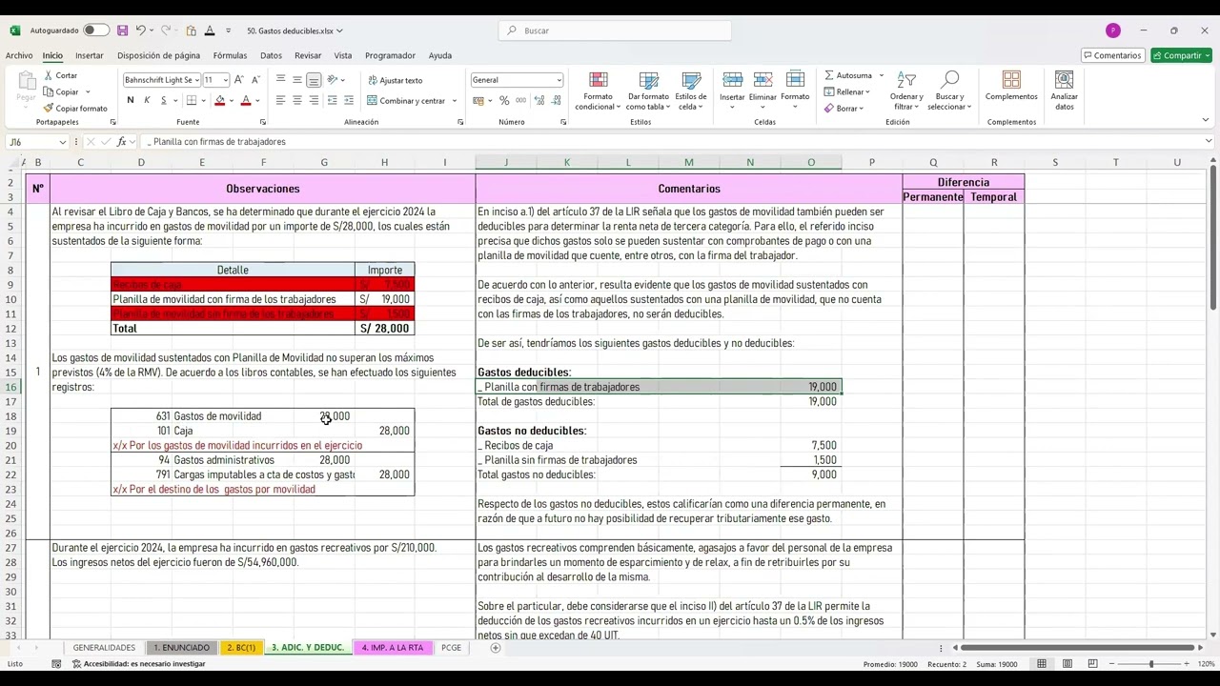This screenshot has width=1220, height=686.
Task: Toggle italic (K) formatting
Action: pyautogui.click(x=147, y=100)
